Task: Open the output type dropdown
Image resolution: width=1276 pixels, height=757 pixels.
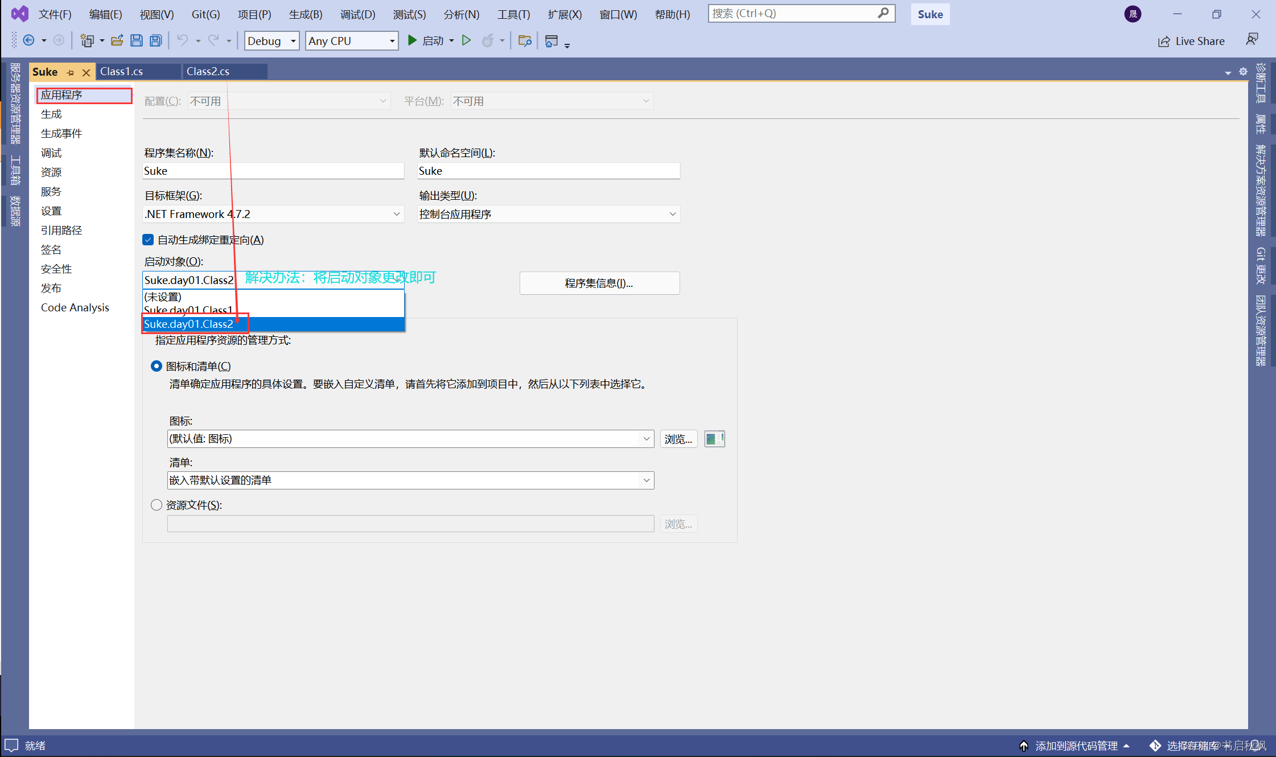Action: 549,214
